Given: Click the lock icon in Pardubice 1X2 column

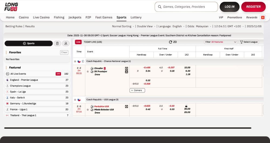Looking at the screenshot, I should pos(186,106).
